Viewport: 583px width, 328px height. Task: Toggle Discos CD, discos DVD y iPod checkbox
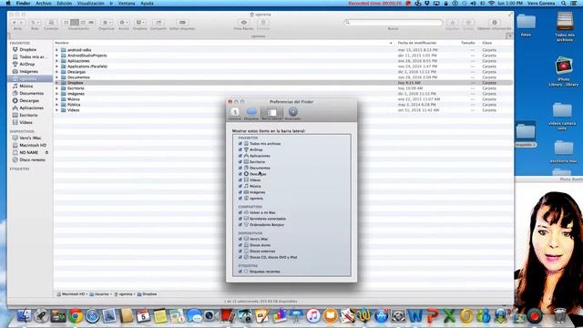pos(240,257)
